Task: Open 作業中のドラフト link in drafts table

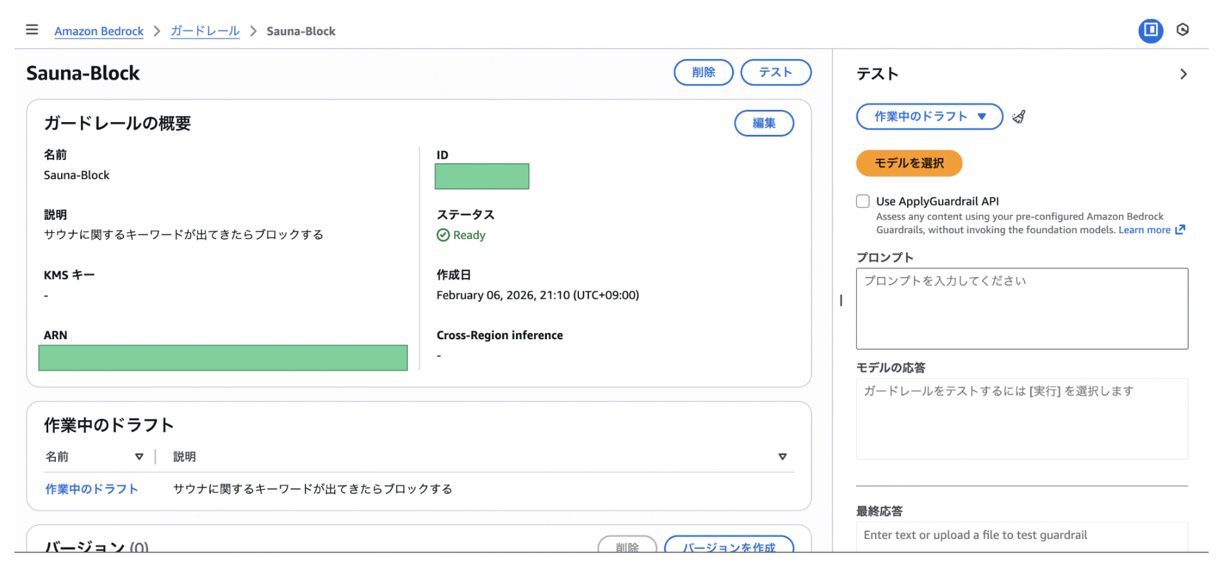Action: [92, 489]
